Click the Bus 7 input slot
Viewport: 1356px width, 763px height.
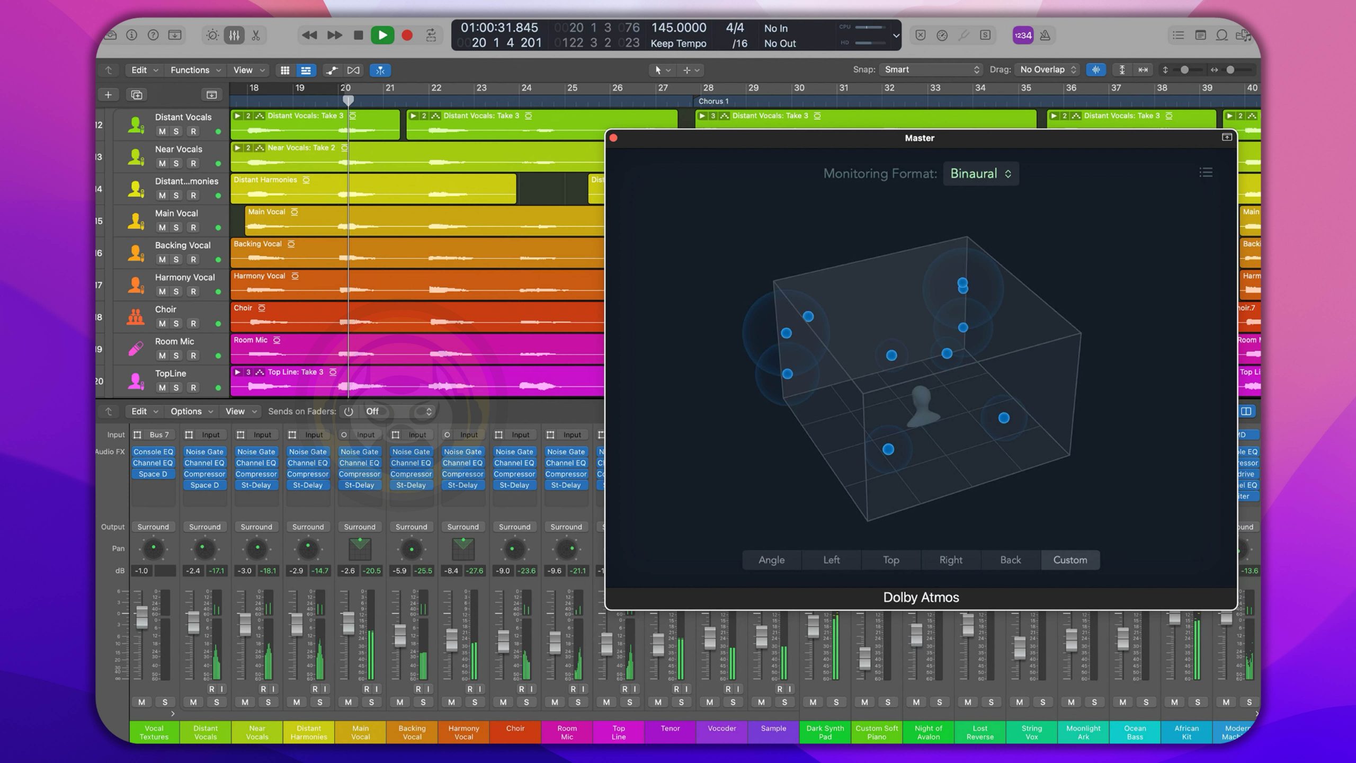[159, 434]
